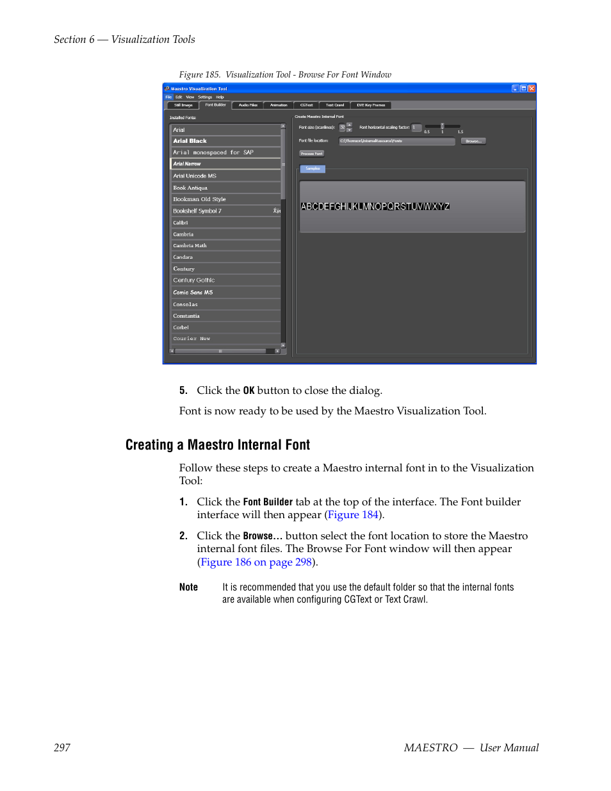
Task: Click the font list horizontal scroll-right arrow
Action: coord(277,351)
